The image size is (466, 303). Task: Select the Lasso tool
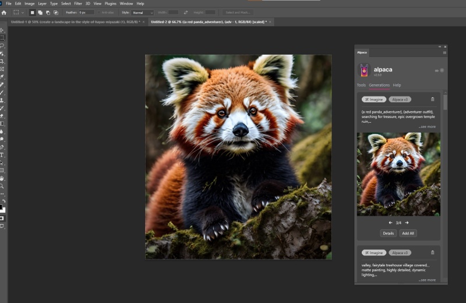[2, 45]
